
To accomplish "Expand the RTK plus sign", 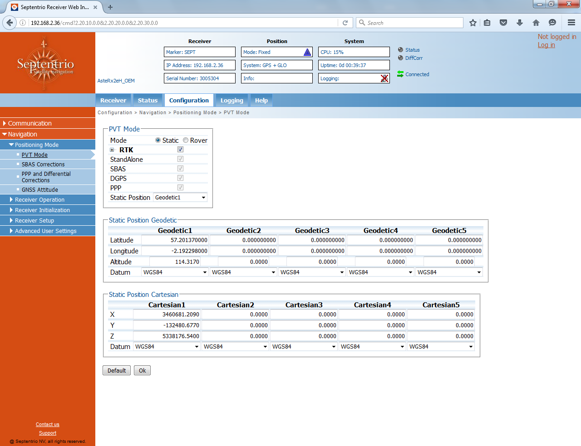I will pyautogui.click(x=112, y=150).
